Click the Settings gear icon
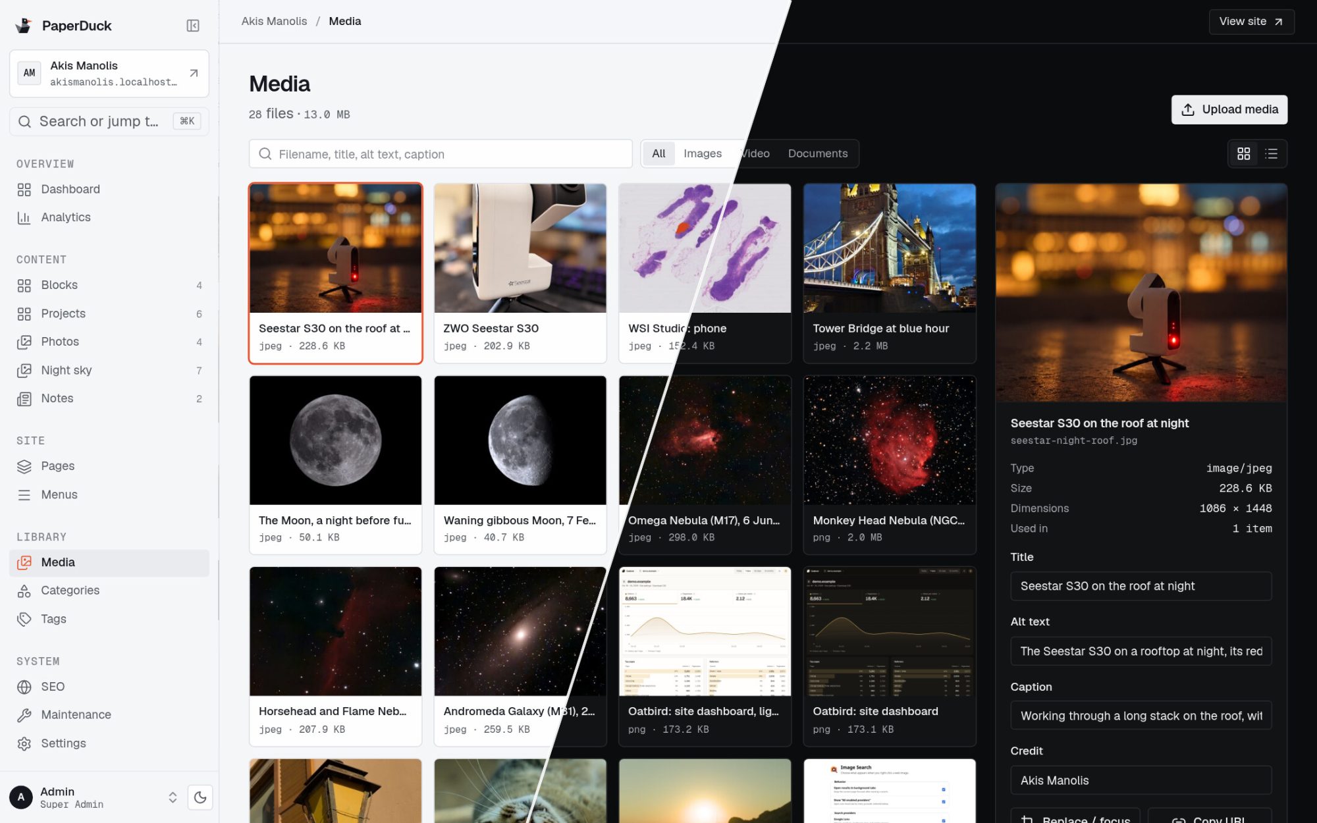Image resolution: width=1317 pixels, height=823 pixels. click(x=24, y=743)
